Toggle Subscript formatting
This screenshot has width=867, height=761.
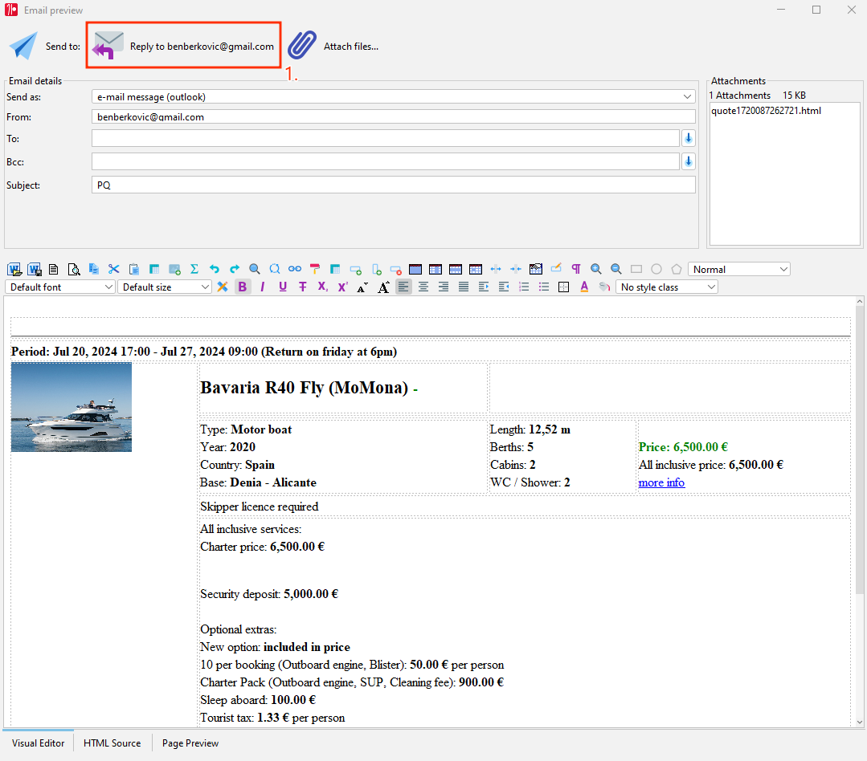click(322, 287)
